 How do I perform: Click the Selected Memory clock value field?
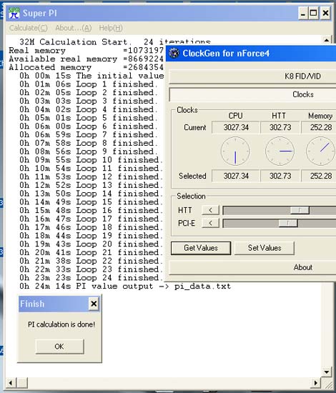pos(319,176)
